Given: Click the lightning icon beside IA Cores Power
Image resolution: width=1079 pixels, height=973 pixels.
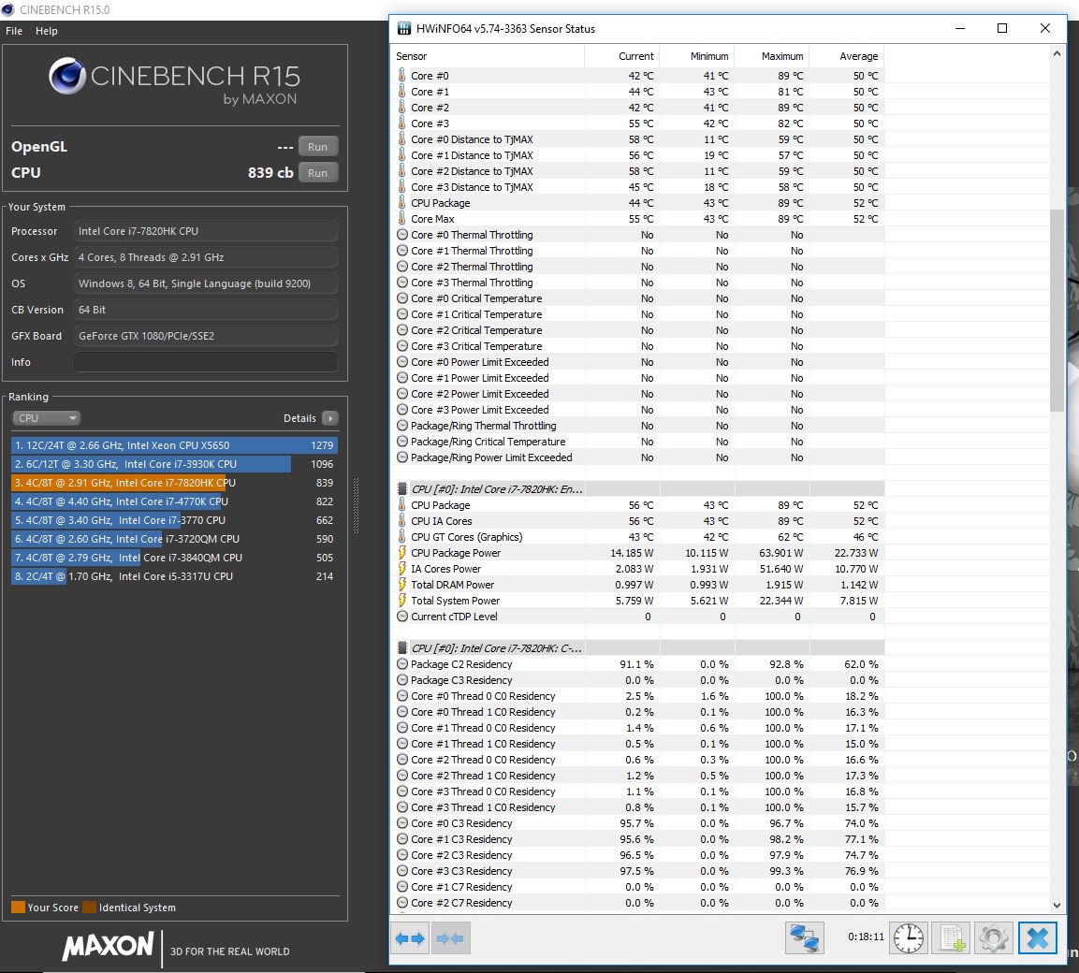Looking at the screenshot, I should pyautogui.click(x=401, y=569).
